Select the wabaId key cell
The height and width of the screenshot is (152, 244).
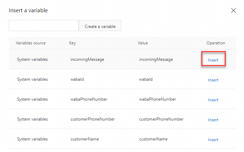coord(77,79)
